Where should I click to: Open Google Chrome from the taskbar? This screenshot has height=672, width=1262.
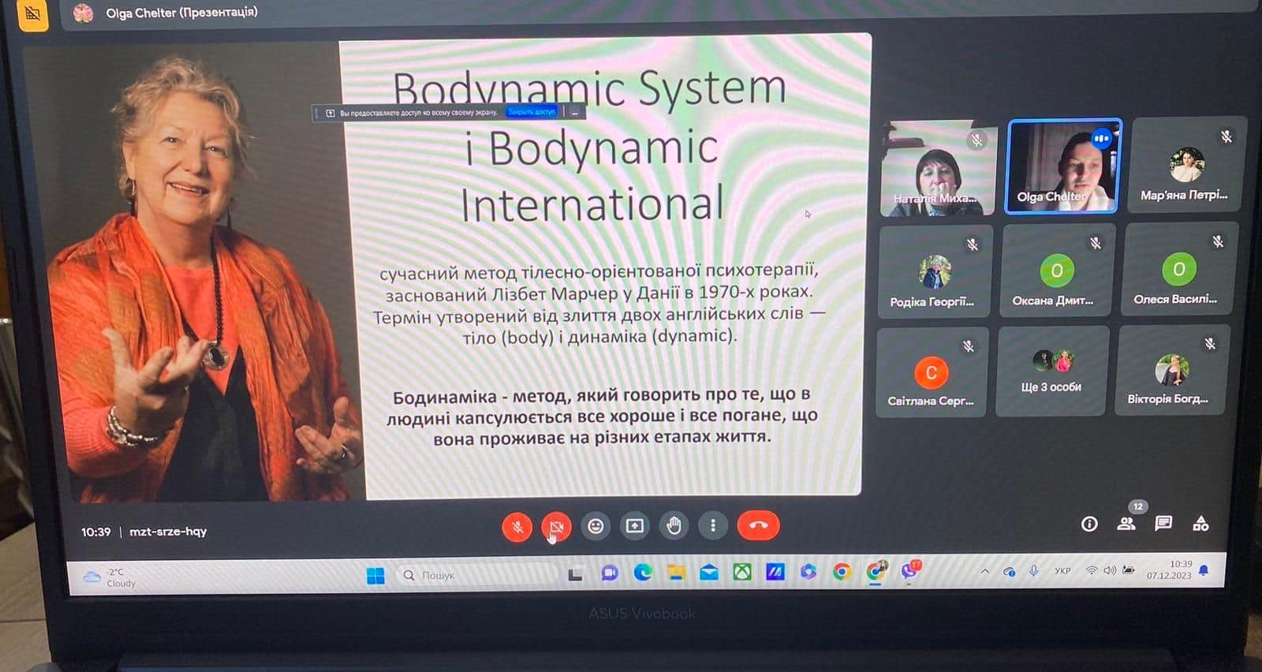842,573
